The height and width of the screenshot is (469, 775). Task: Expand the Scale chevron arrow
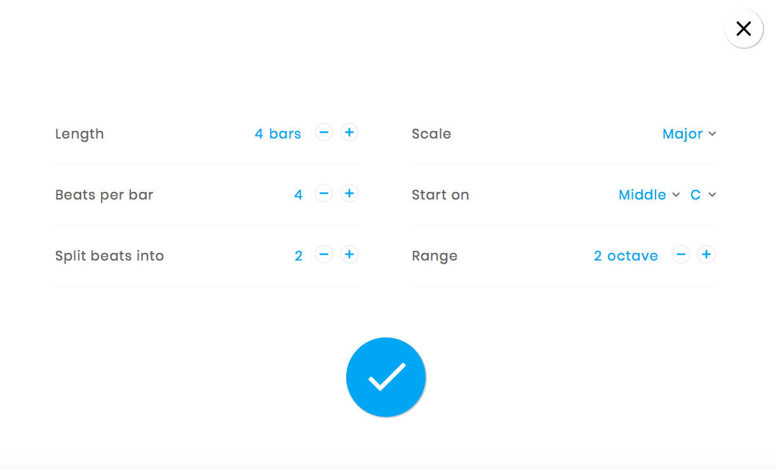click(712, 134)
